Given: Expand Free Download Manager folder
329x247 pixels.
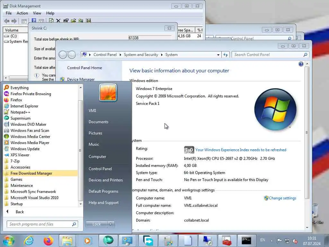Looking at the screenshot, I should [x=40, y=173].
